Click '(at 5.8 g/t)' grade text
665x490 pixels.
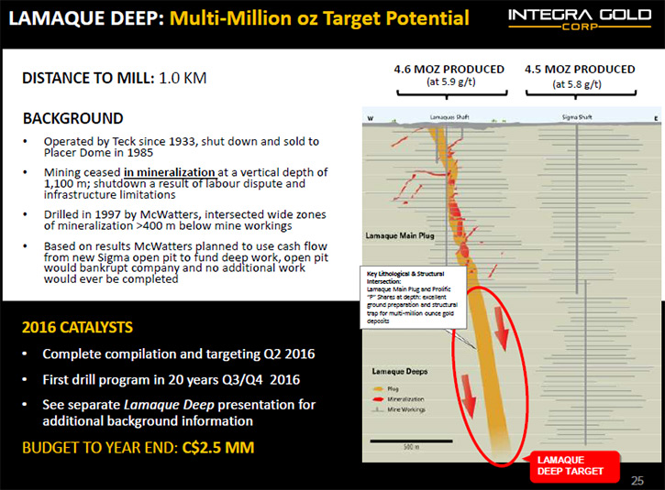coord(577,84)
